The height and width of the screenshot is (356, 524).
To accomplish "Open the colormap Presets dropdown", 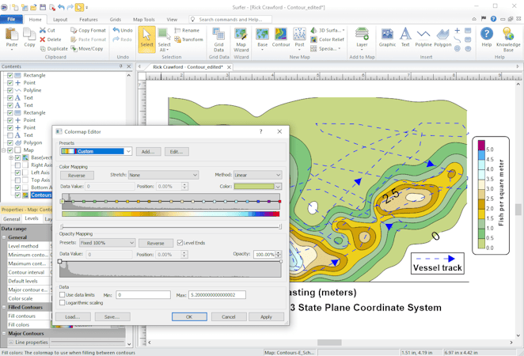I will 128,151.
